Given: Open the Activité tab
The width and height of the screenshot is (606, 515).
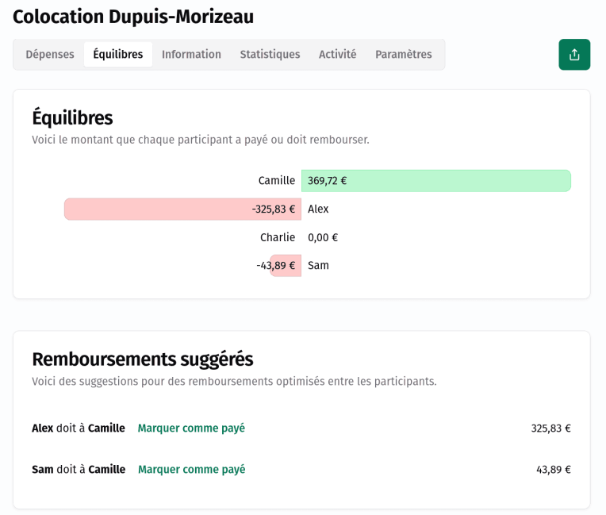Looking at the screenshot, I should point(337,55).
